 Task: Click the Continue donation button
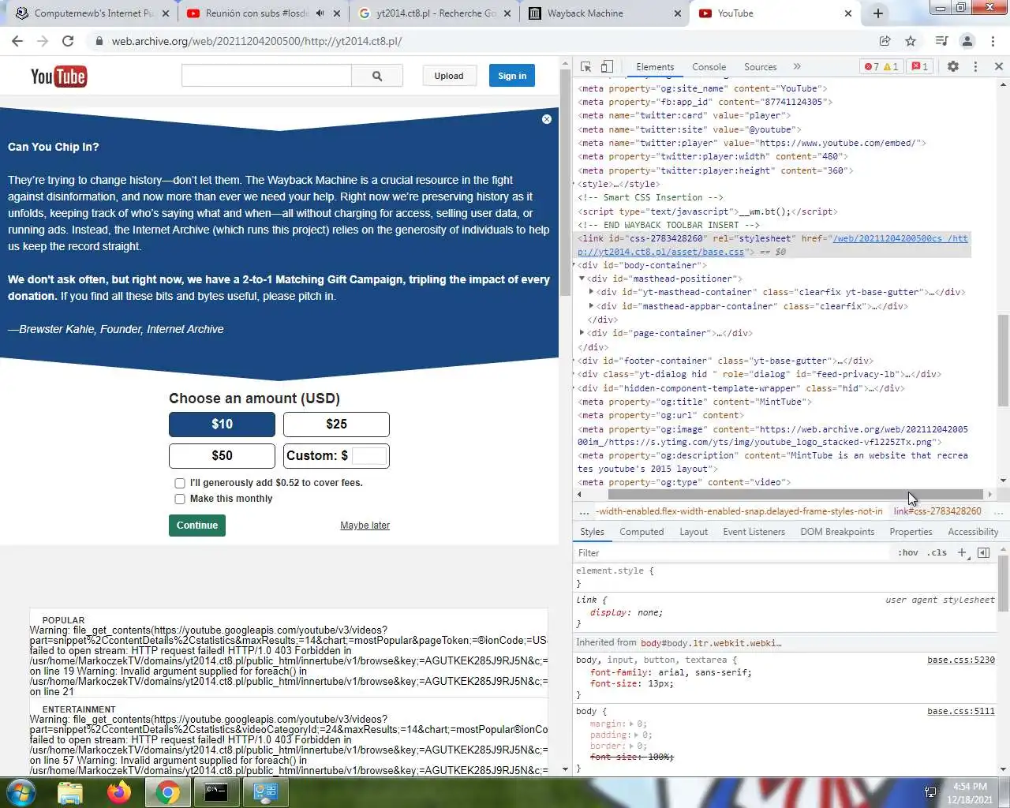coord(197,526)
